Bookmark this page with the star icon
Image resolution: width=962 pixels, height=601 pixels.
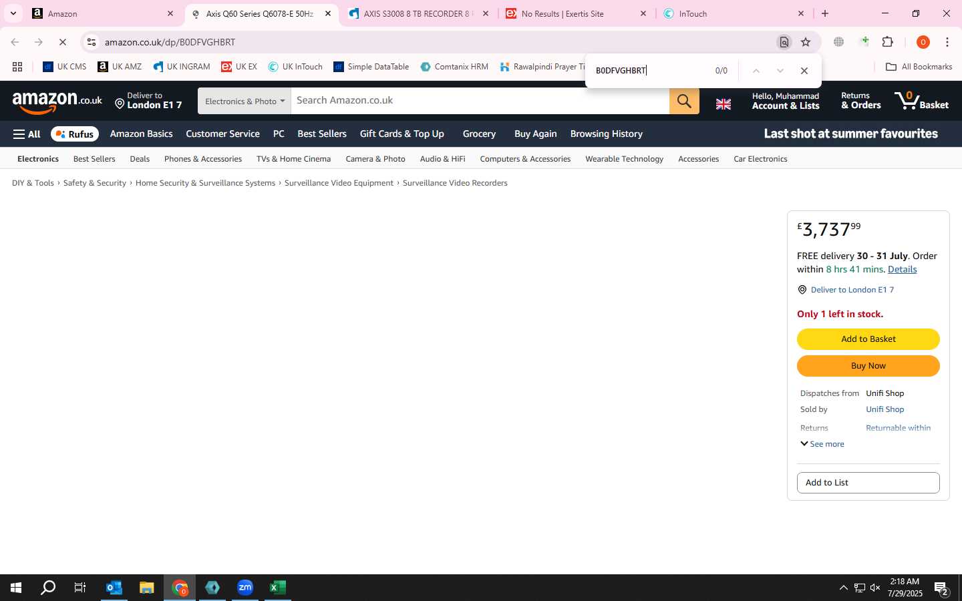pos(806,42)
